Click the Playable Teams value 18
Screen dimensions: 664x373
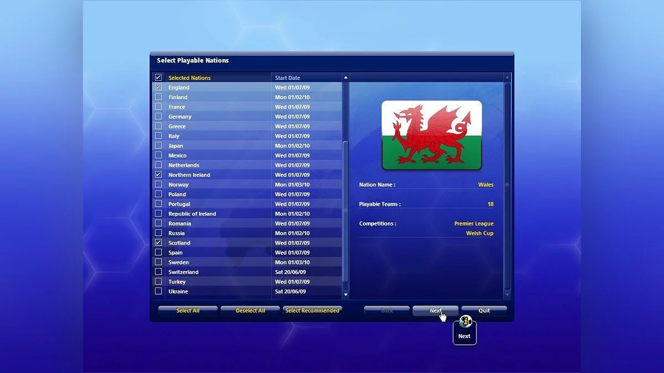(490, 204)
